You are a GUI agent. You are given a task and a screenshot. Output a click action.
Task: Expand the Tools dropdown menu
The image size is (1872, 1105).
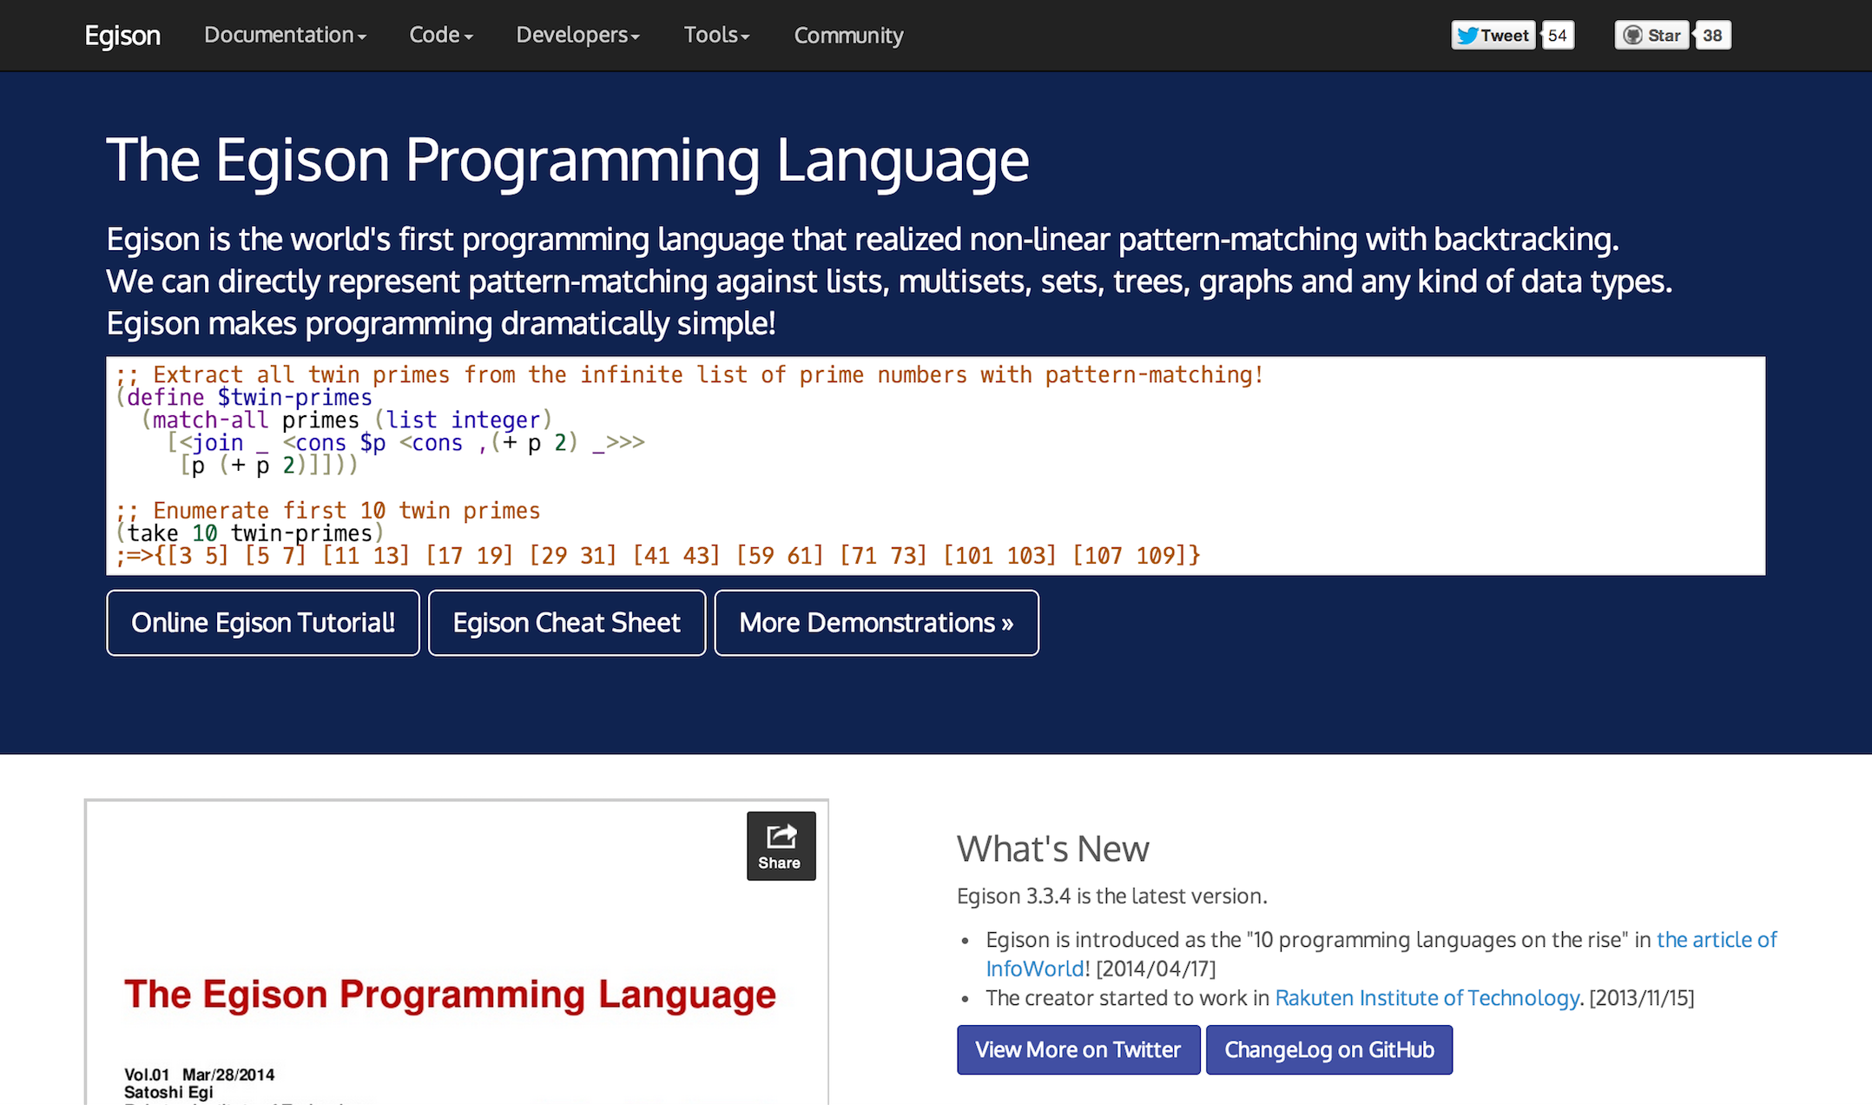pos(716,36)
